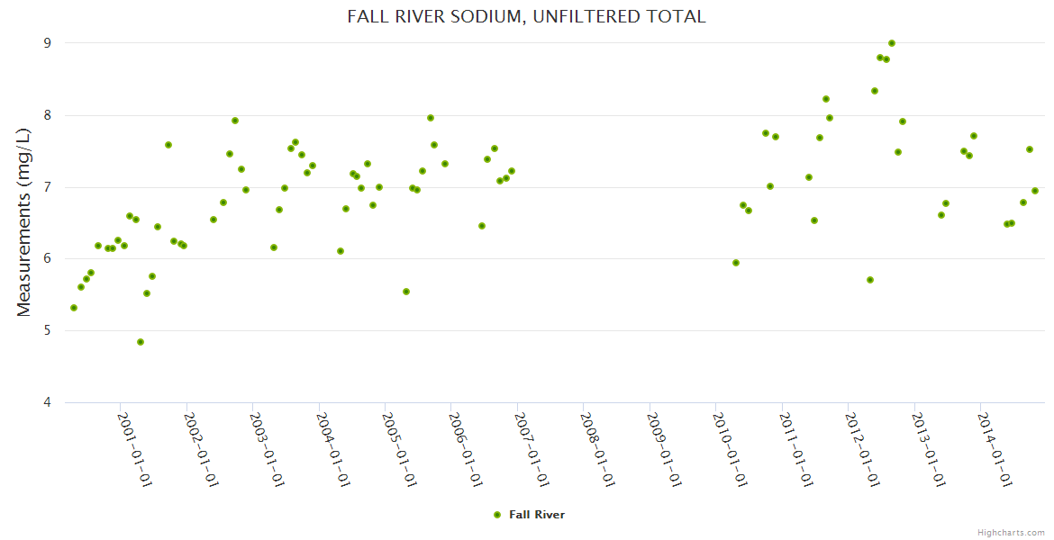This screenshot has width=1054, height=540.
Task: Click the chart title Fall River Sodium
Action: click(526, 17)
